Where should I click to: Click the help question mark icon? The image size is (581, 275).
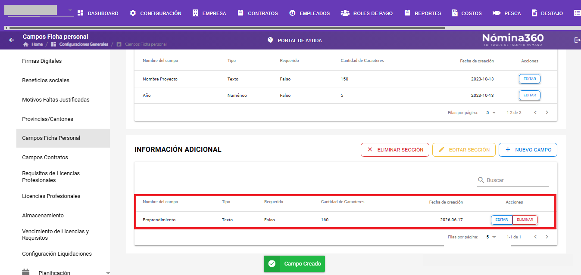270,40
